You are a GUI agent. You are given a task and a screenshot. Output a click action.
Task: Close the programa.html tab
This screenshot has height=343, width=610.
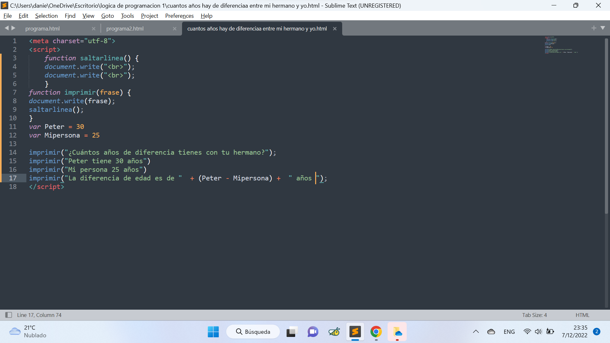pyautogui.click(x=93, y=29)
